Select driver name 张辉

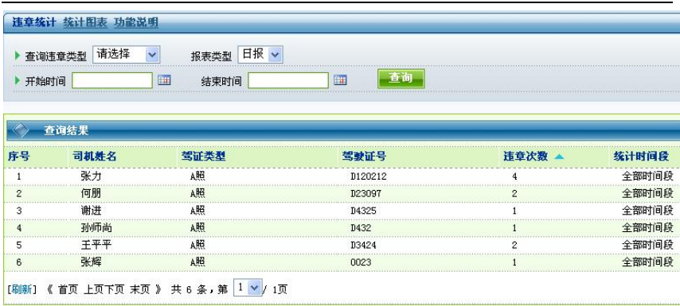pyautogui.click(x=91, y=261)
